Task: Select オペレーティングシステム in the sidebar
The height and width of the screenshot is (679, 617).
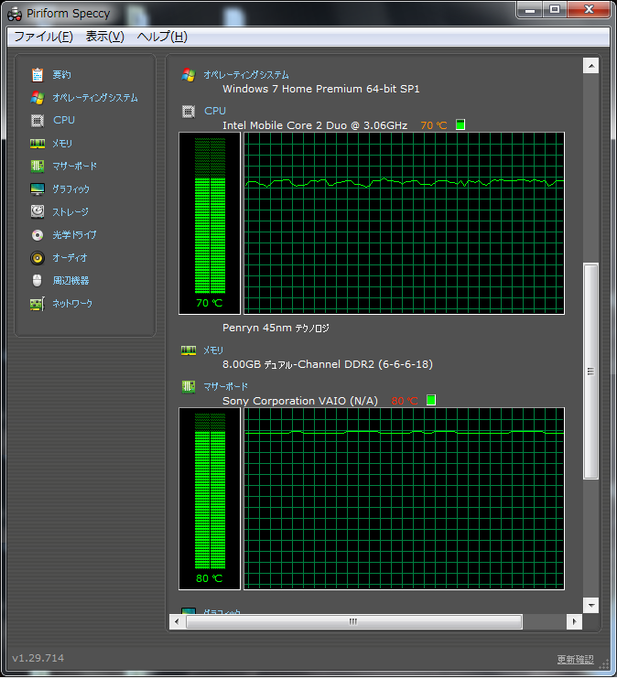Action: (95, 98)
